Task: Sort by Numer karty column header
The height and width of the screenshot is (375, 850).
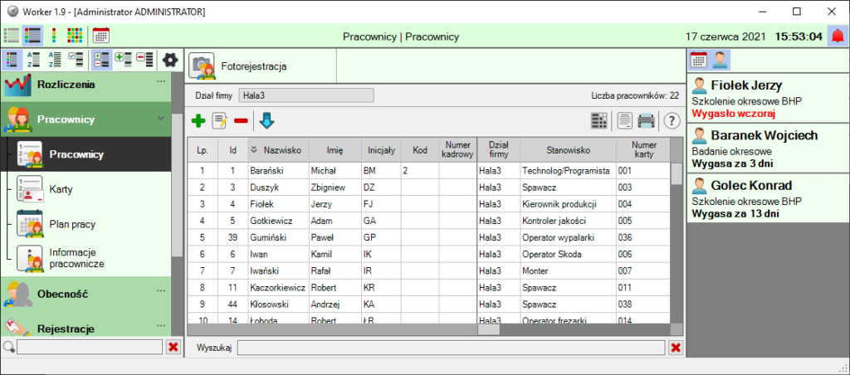Action: [x=643, y=150]
